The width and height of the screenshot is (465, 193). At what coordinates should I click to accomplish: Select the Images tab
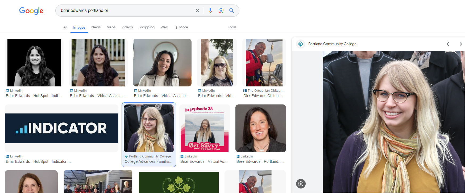click(79, 27)
